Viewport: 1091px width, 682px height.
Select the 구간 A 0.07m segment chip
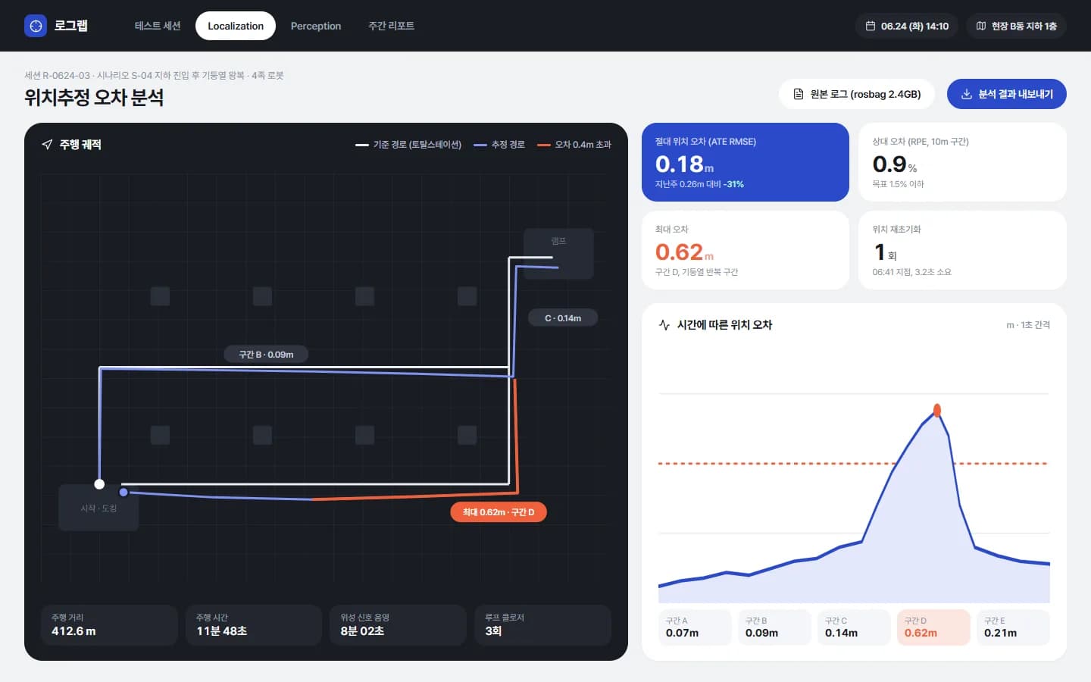[x=695, y=627]
